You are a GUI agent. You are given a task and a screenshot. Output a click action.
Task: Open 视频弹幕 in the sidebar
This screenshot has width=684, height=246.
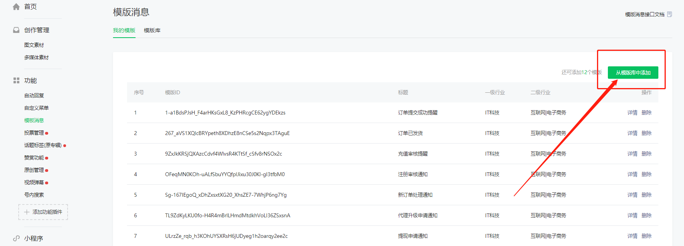pos(34,182)
